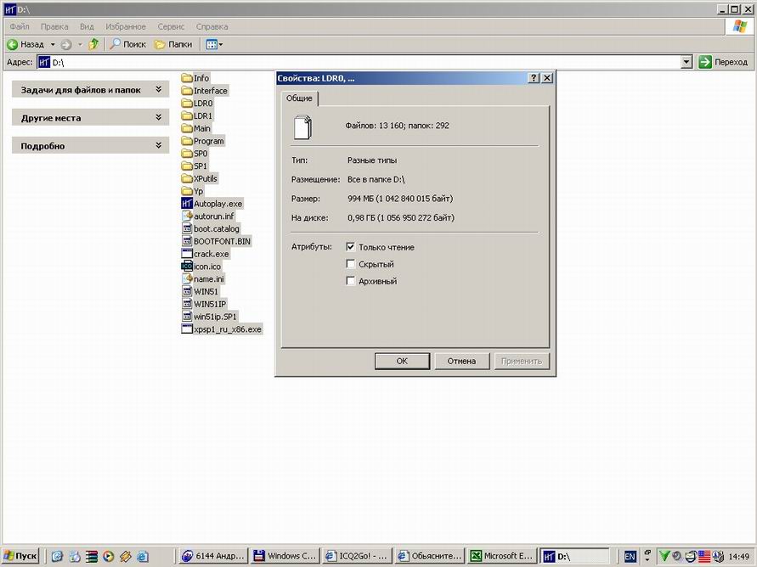Select the XPutils folder icon

pos(187,178)
